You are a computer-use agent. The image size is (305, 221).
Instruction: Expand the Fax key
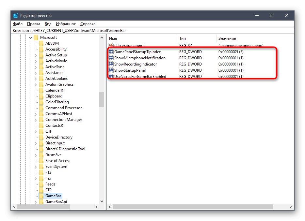pyautogui.click(x=36, y=179)
